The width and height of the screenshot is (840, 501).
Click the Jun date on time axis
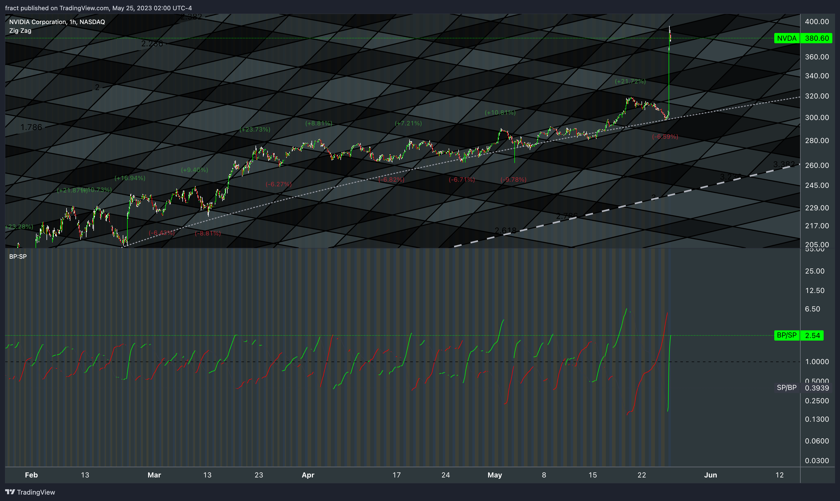(x=710, y=475)
